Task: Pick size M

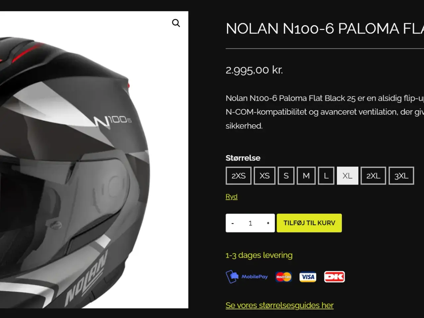Action: [x=306, y=176]
